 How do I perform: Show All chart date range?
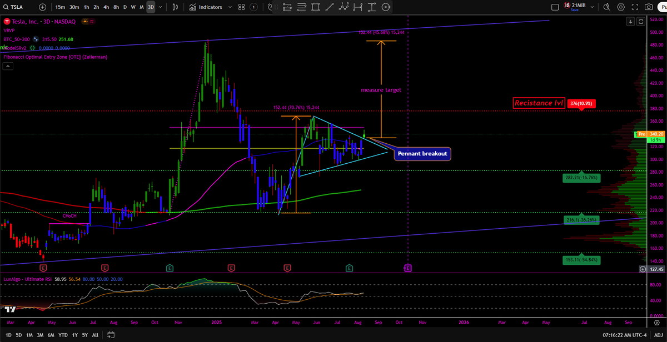[94, 335]
